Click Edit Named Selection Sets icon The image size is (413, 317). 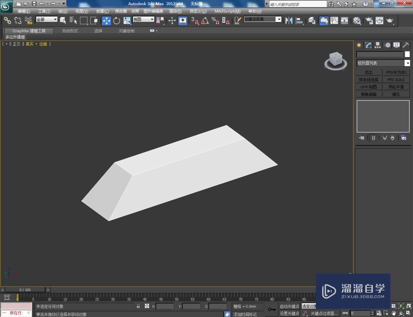pyautogui.click(x=237, y=21)
